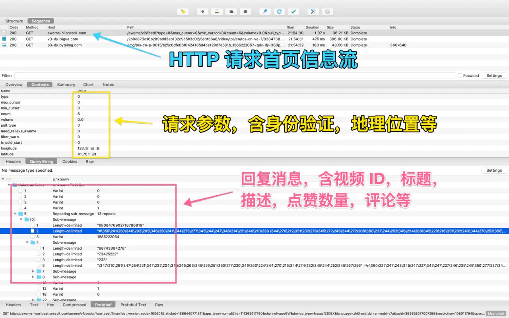Click the Map Local status button
The image size is (509, 318).
(x=496, y=314)
